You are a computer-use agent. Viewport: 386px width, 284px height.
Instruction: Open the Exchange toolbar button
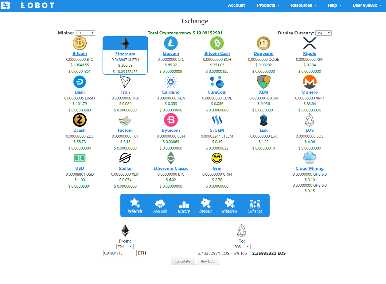255,206
